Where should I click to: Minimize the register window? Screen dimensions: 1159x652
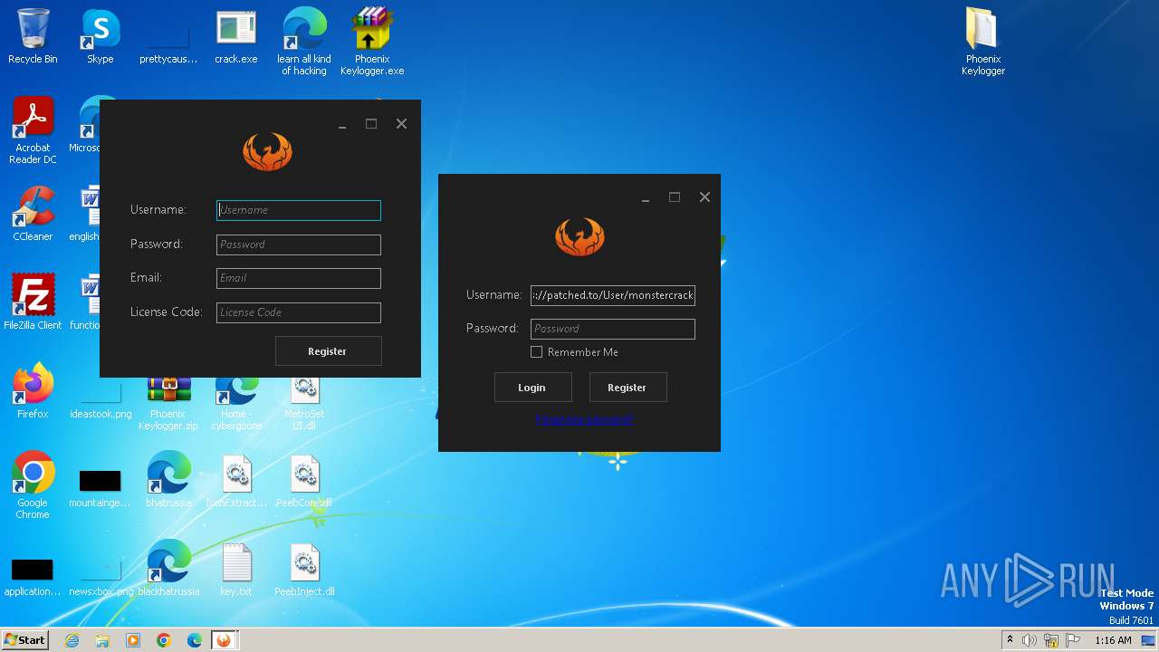coord(342,125)
